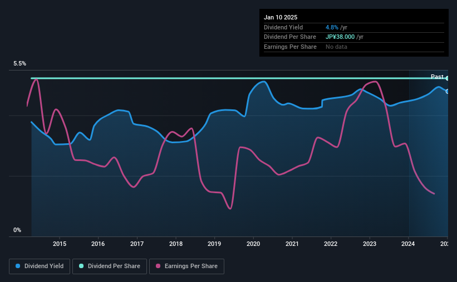Select the 2022 x-axis year label
This screenshot has height=282, width=457.
tap(331, 244)
